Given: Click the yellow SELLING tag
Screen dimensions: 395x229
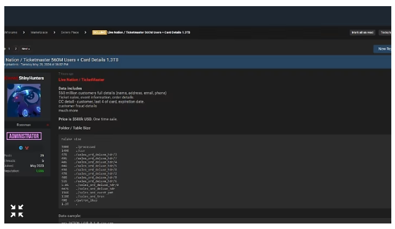Looking at the screenshot, I should coord(99,33).
